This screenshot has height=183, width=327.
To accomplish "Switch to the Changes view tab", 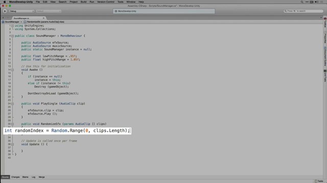I will point(15,177).
